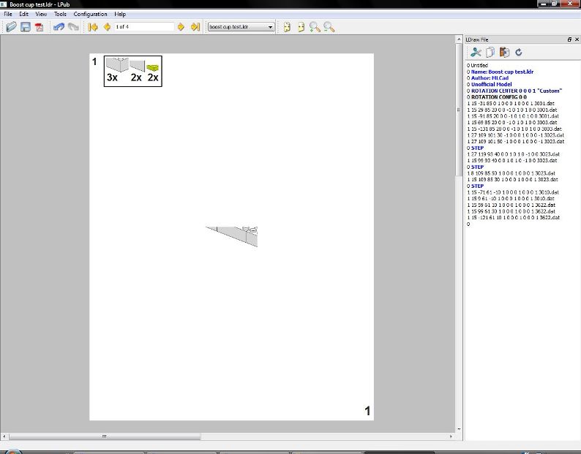Click the parts list box on page
This screenshot has width=581, height=454.
click(x=132, y=71)
